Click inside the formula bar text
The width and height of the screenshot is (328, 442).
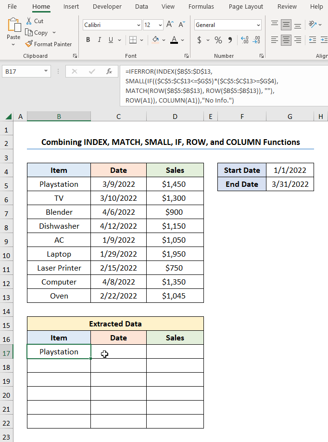click(x=224, y=86)
